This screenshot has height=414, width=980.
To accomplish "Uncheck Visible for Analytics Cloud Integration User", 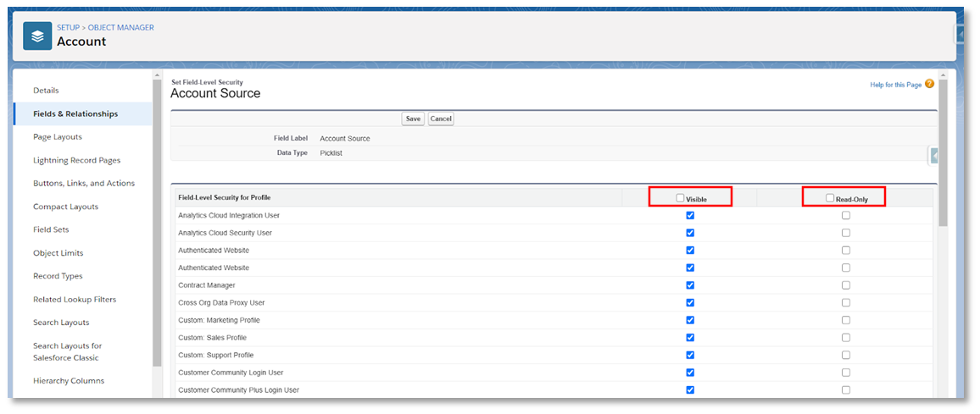I will [x=690, y=215].
